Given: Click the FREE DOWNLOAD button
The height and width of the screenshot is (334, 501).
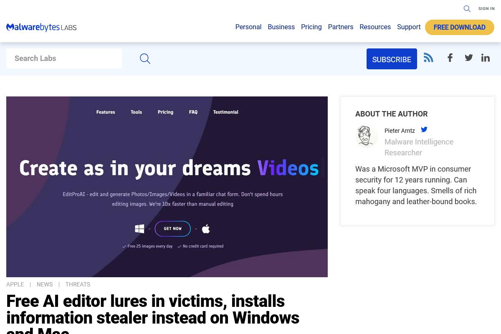Looking at the screenshot, I should tap(460, 28).
